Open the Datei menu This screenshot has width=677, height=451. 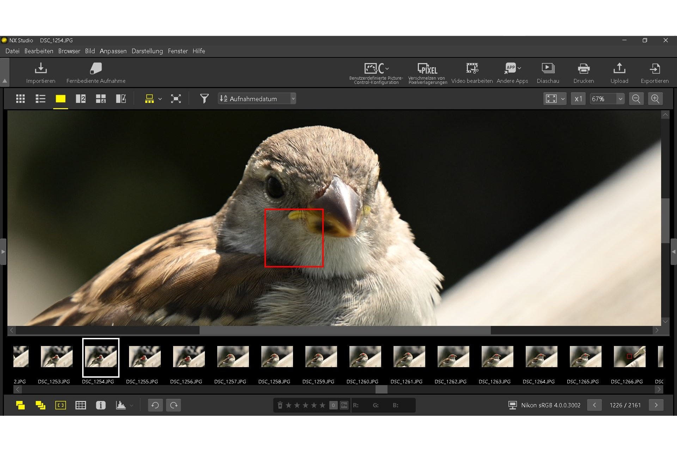coord(12,51)
